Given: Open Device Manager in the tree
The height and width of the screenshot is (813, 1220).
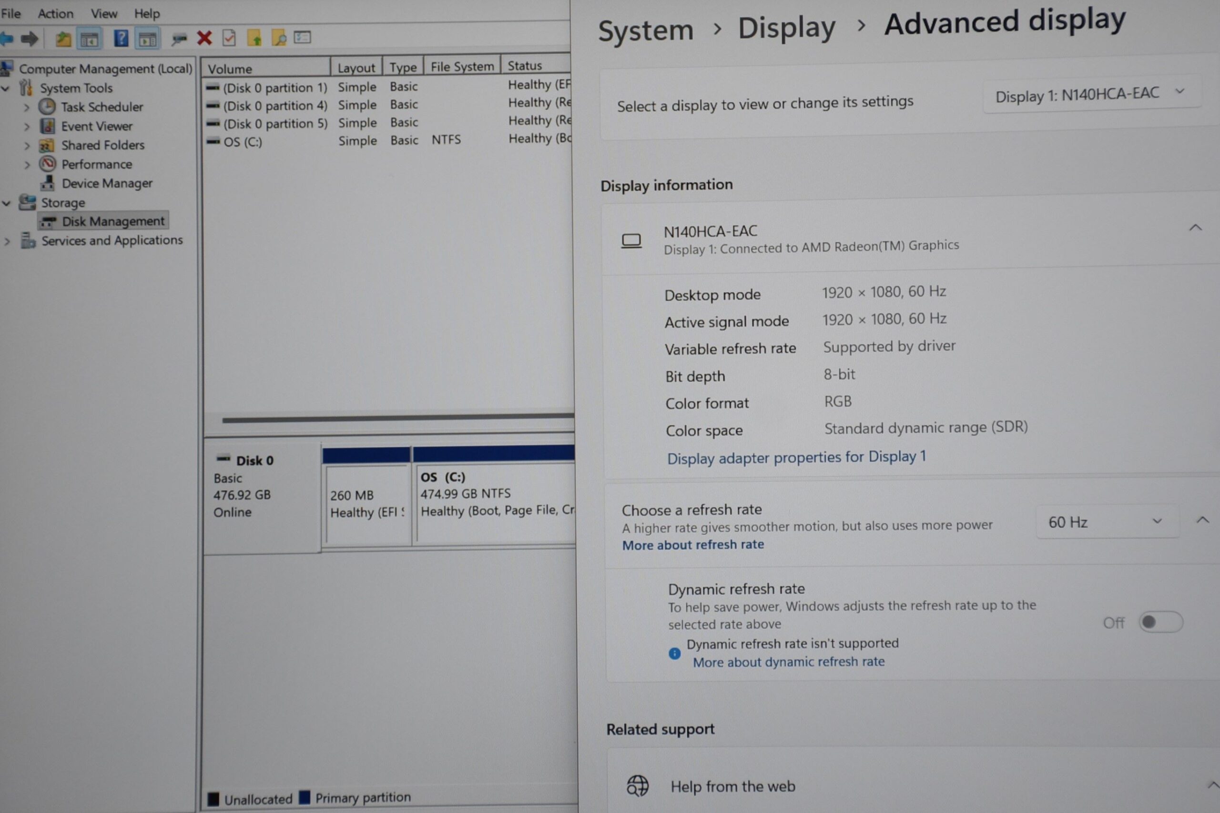Looking at the screenshot, I should [x=107, y=183].
